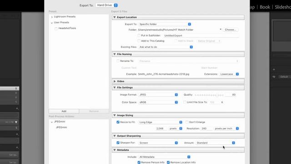Open the Existing Files dropdown

166,47
